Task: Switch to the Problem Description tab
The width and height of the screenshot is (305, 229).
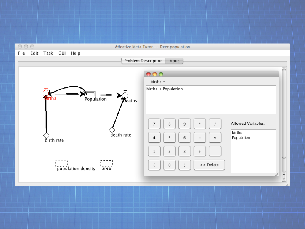Action: point(144,61)
